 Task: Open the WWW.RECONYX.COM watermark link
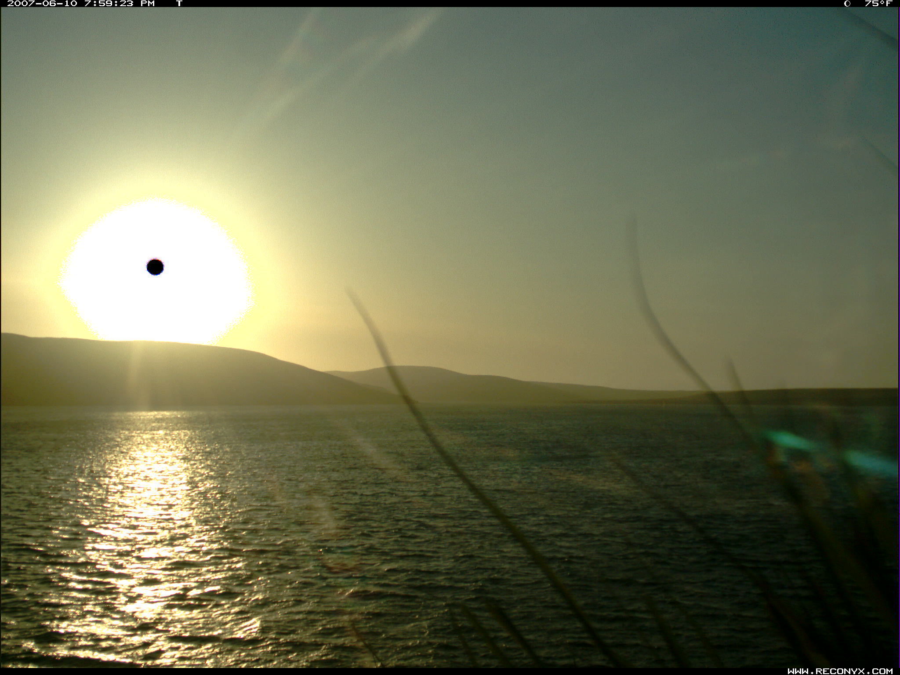(x=839, y=671)
